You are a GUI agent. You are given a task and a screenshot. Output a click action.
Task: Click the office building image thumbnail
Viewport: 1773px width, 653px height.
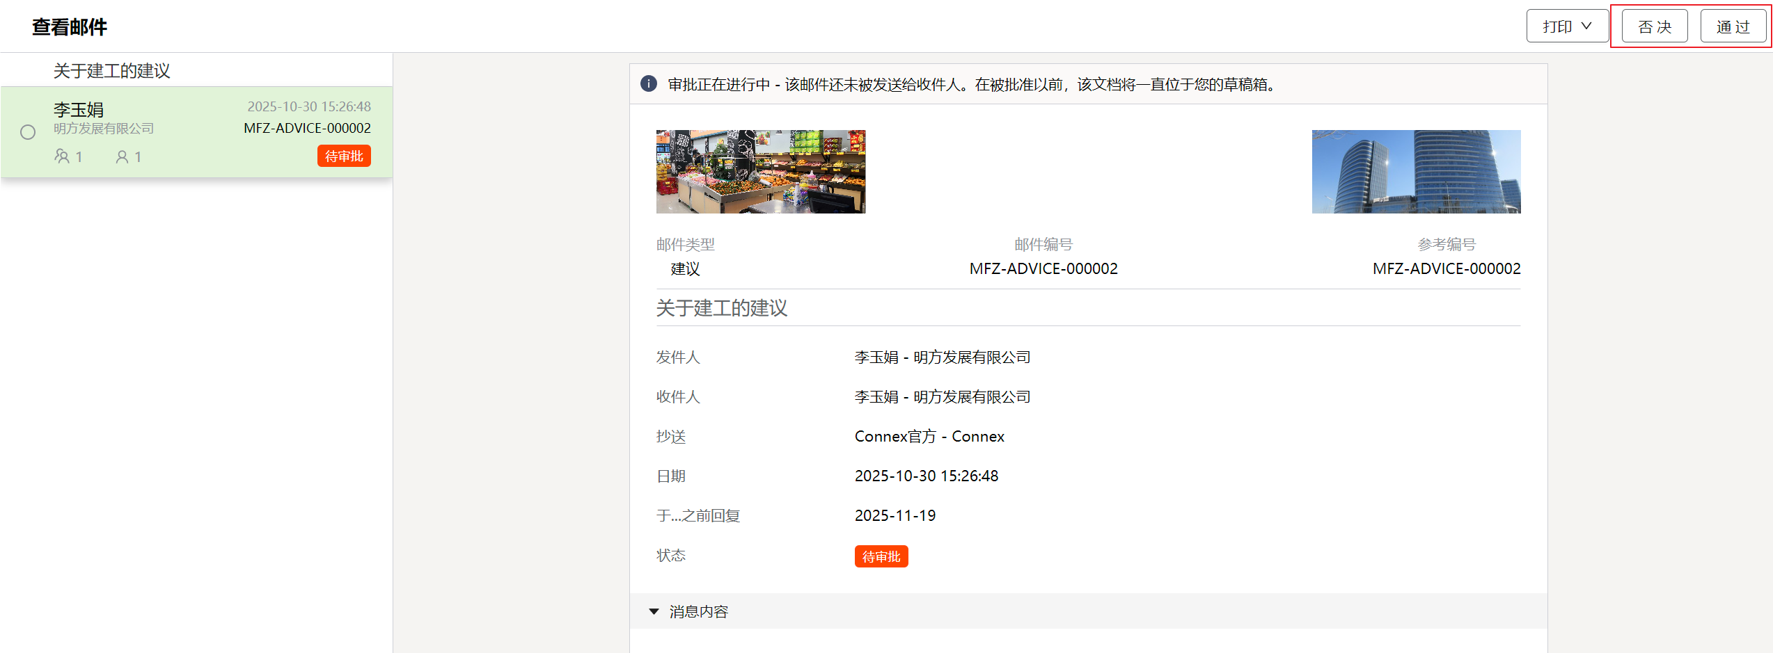(x=1416, y=171)
